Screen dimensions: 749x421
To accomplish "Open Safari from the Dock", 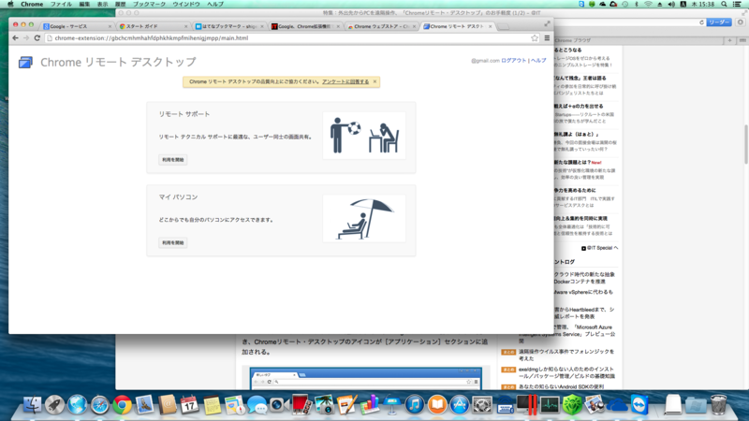I will click(x=99, y=405).
